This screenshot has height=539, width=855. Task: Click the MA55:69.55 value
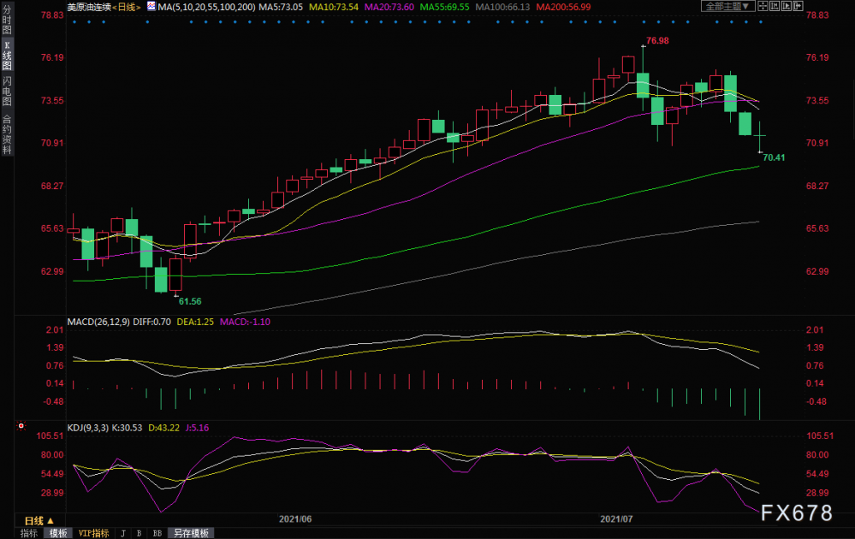click(x=444, y=7)
